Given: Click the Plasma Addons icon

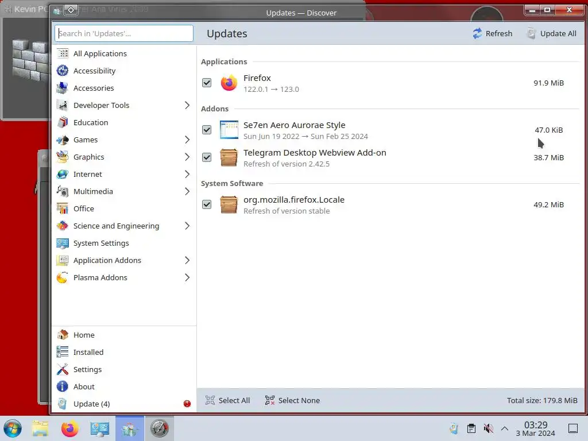Looking at the screenshot, I should tap(63, 278).
